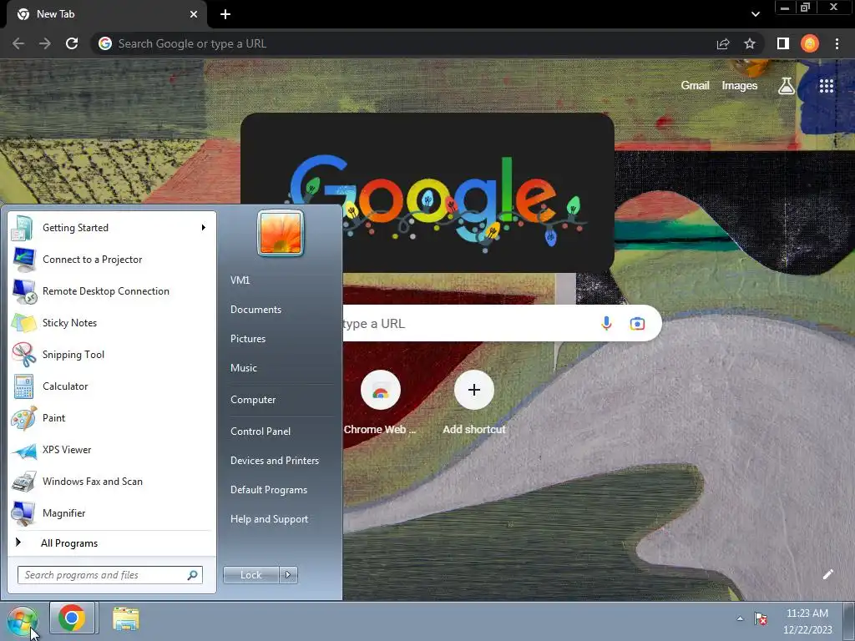Open the Search Labs flask icon

[786, 86]
